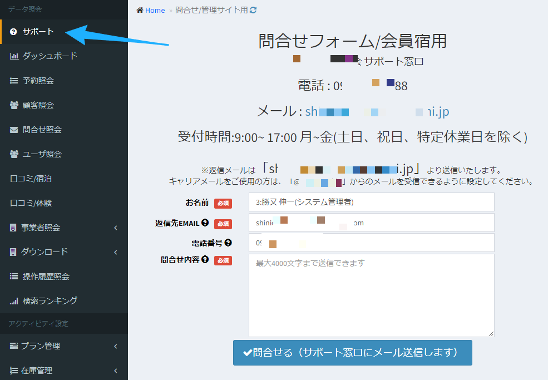This screenshot has width=548, height=380.
Task: Click the 受付時間 9:00~17:00 text
Action: click(353, 137)
